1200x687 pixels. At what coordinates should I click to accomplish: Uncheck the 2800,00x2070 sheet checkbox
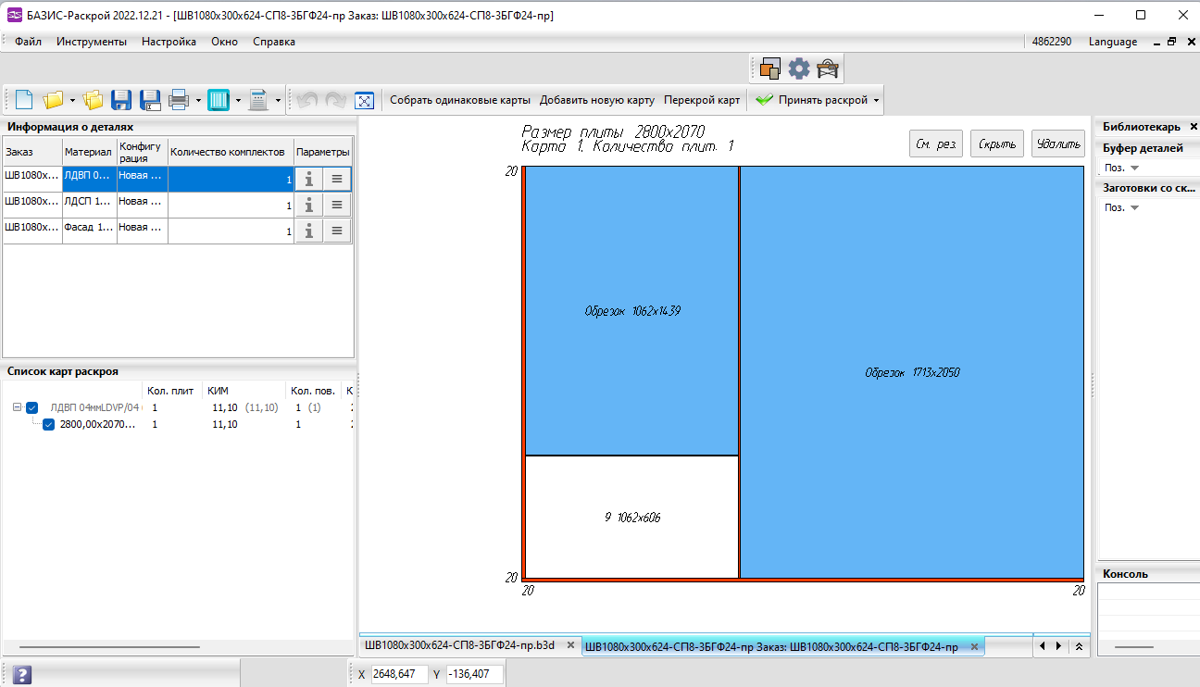click(x=49, y=424)
